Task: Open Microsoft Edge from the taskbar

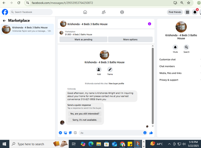Action: click(91, 144)
